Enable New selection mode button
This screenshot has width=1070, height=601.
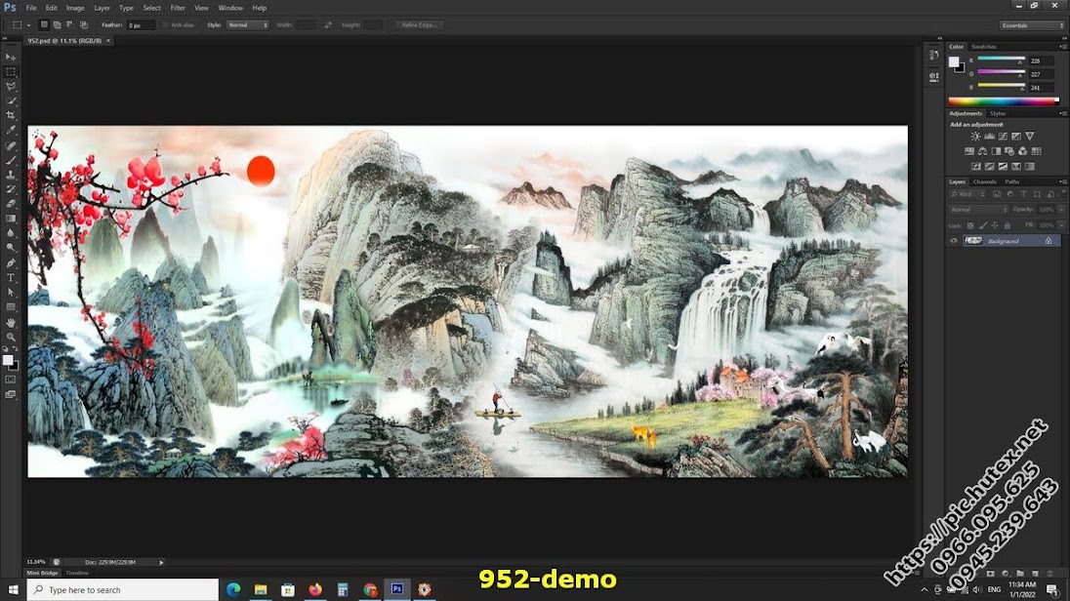[x=44, y=25]
